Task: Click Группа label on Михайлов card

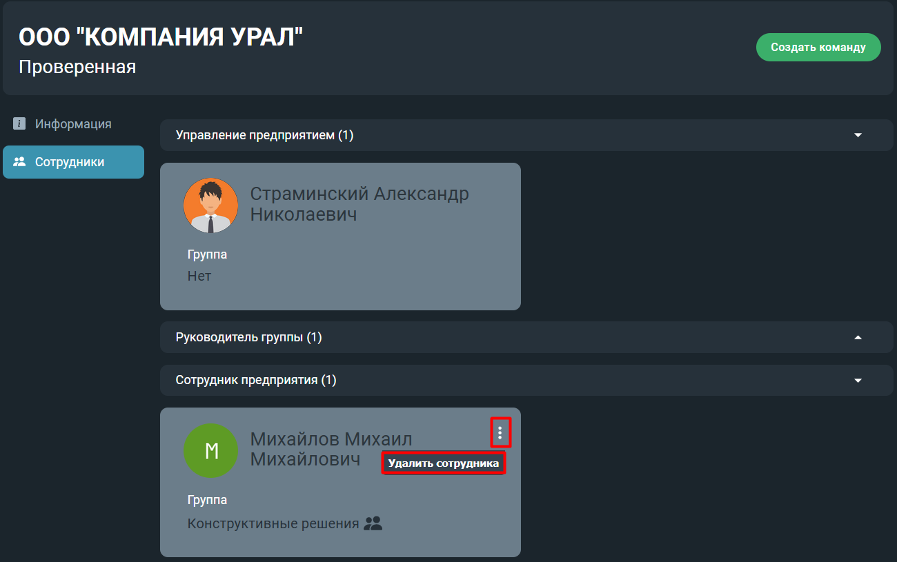Action: click(x=207, y=500)
